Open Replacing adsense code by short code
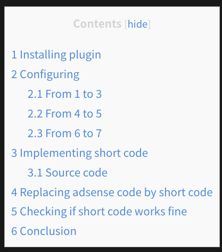Image resolution: width=222 pixels, height=252 pixels. pyautogui.click(x=112, y=192)
